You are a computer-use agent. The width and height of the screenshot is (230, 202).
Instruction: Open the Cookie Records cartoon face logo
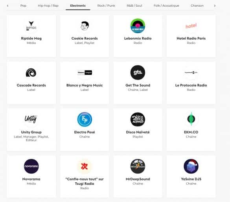85,26
